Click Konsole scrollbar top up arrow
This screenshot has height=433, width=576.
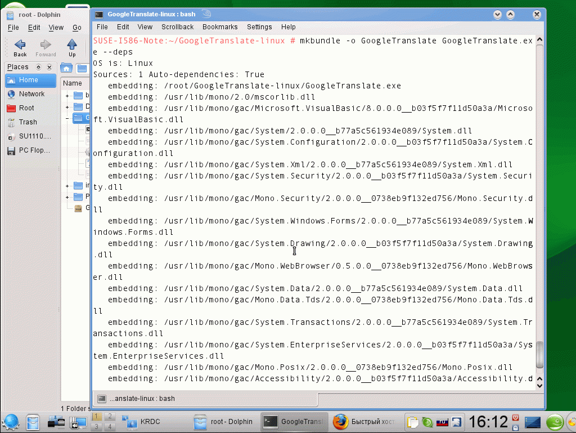click(x=539, y=39)
